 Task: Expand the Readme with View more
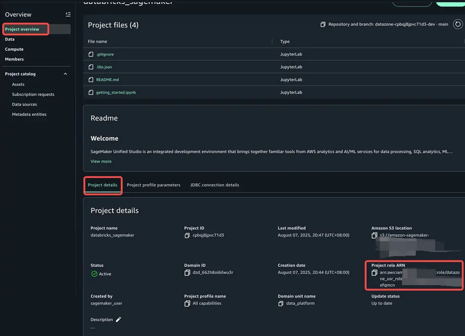101,161
